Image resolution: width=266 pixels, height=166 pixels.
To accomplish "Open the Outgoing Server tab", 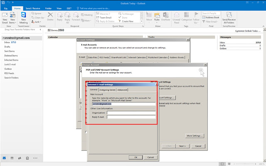I will pyautogui.click(x=107, y=90).
